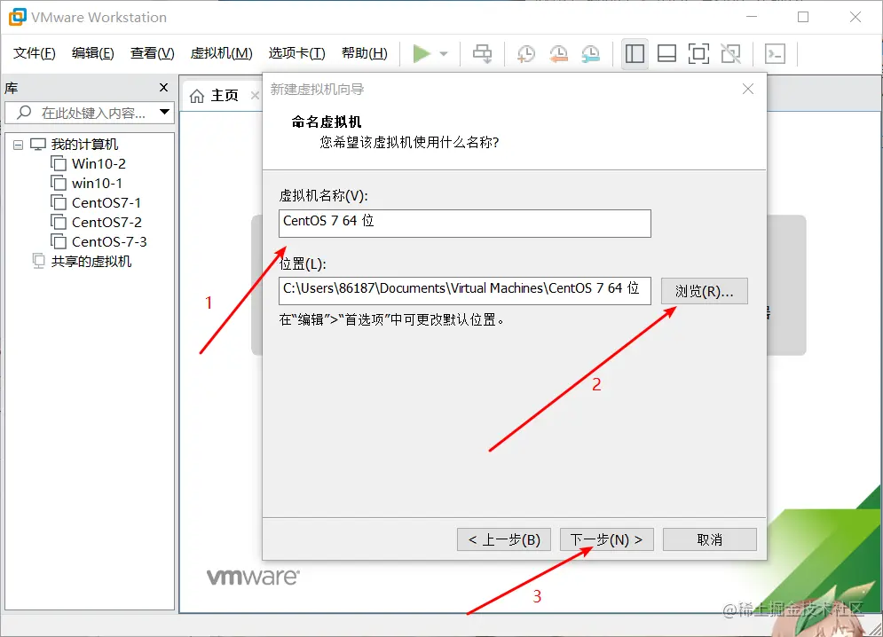Click the VMware Workstation logo icon
This screenshot has width=883, height=637.
[17, 17]
